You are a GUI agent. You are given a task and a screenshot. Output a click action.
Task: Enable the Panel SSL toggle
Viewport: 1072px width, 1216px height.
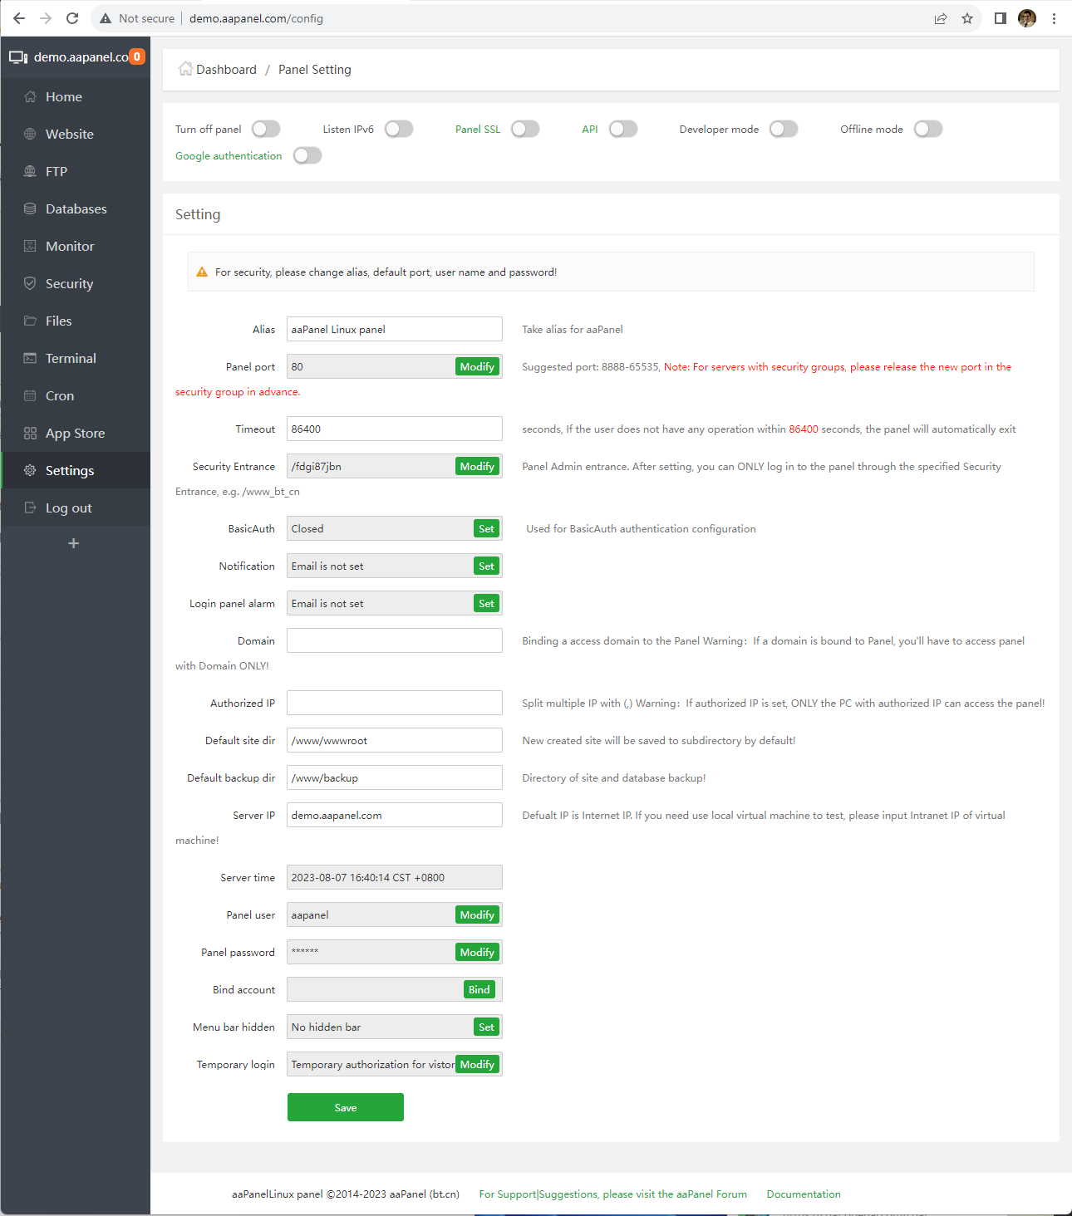525,129
